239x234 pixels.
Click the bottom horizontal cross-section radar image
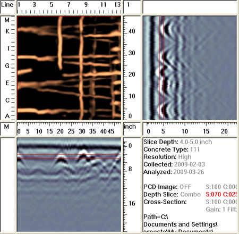(x=69, y=185)
